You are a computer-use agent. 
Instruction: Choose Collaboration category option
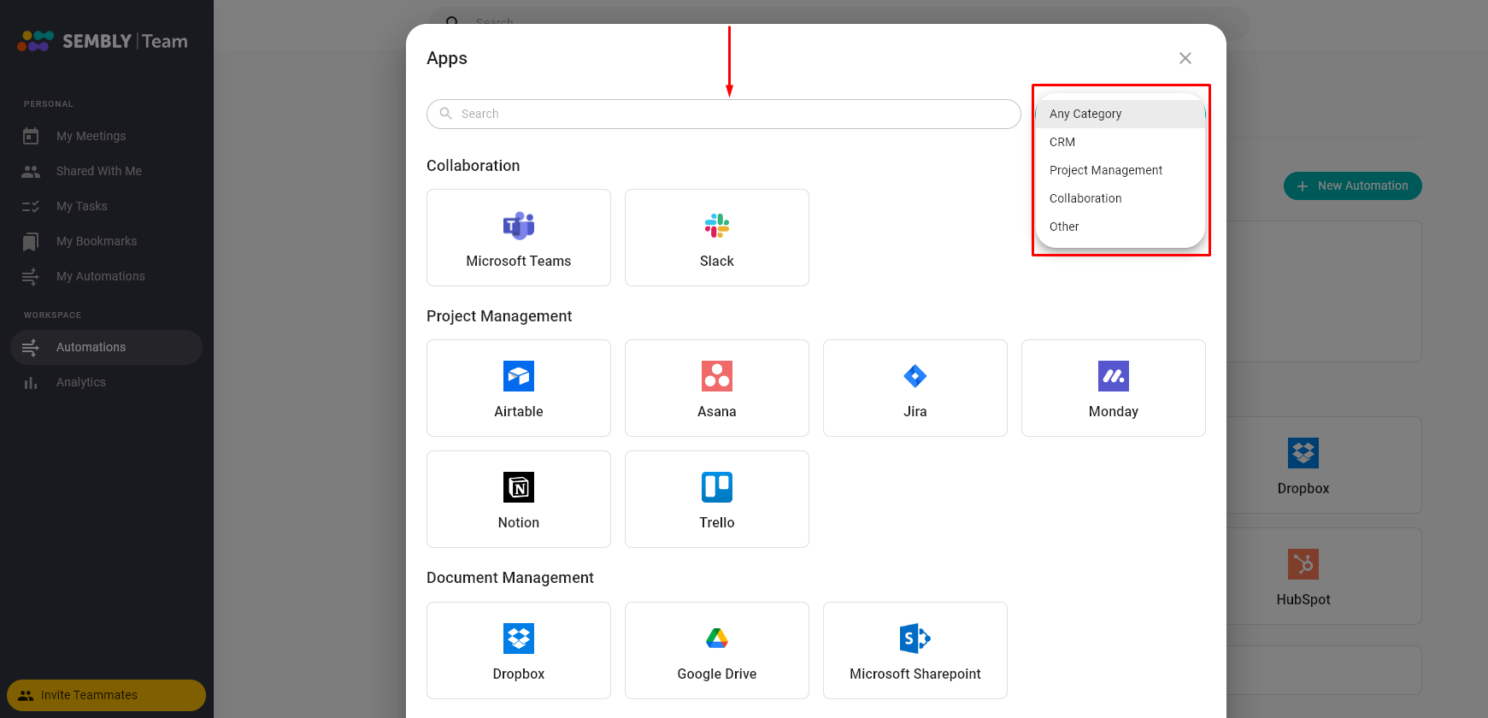[1120, 198]
